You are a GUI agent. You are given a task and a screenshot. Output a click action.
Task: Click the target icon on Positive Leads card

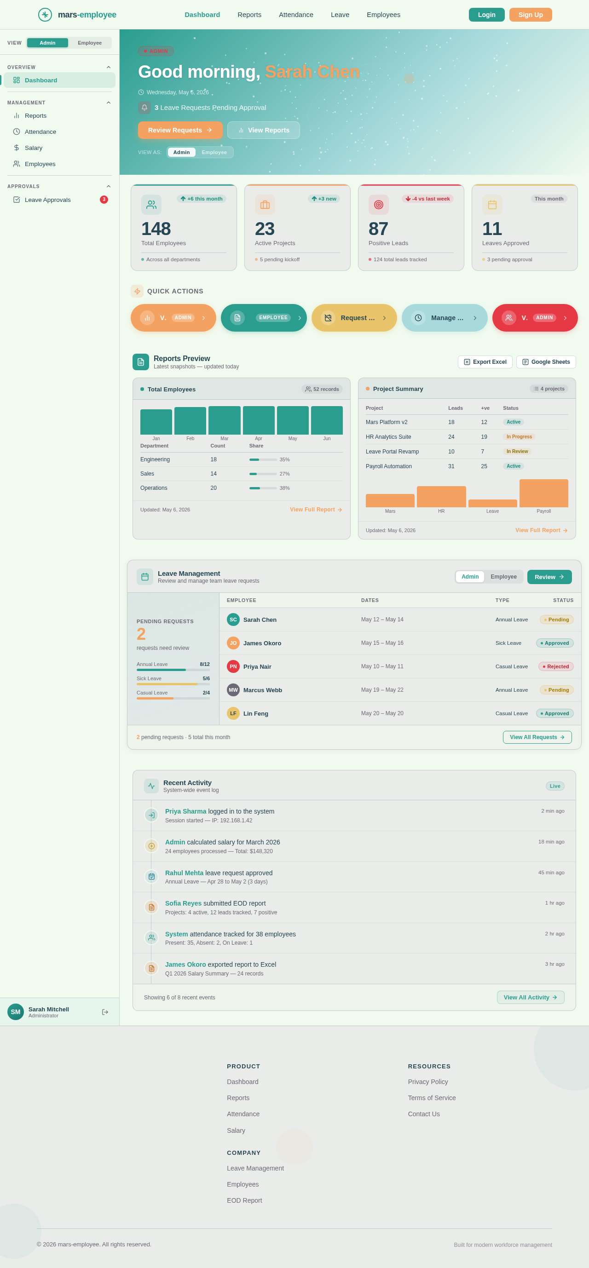tap(378, 205)
